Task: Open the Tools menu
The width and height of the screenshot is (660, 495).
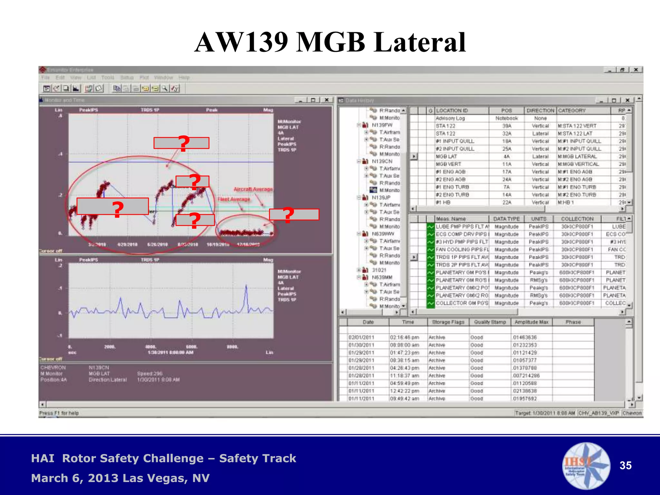Action: tap(108, 78)
